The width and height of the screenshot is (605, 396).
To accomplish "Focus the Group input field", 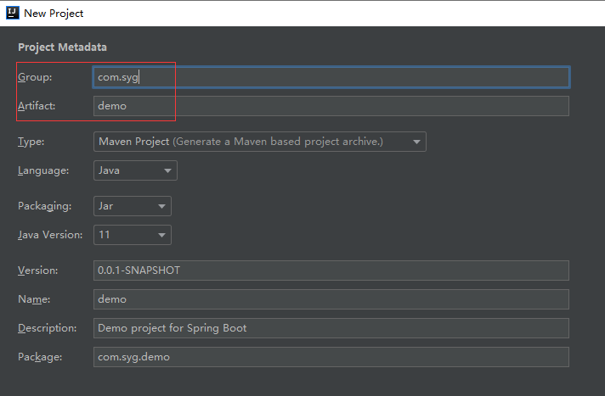I will point(331,77).
